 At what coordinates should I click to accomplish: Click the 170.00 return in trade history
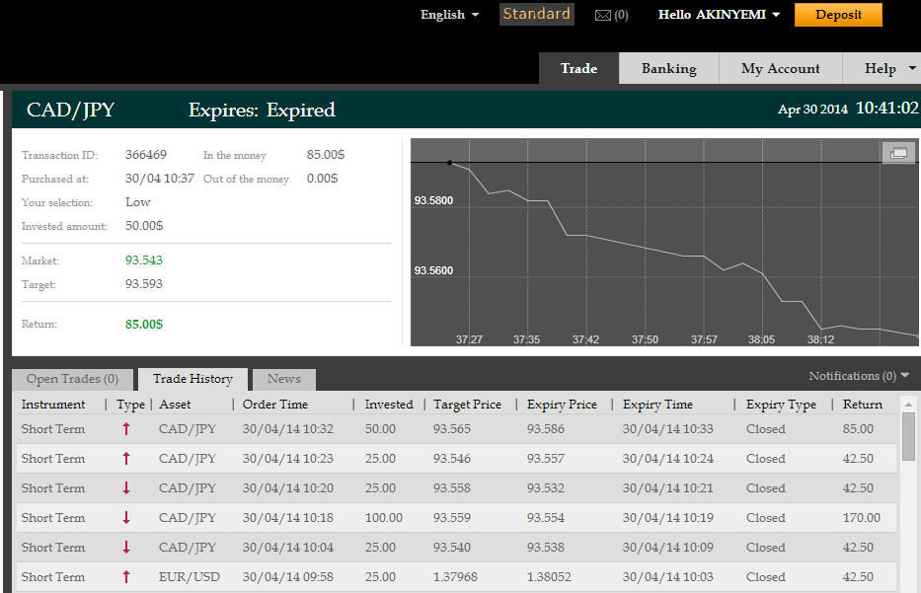[861, 518]
